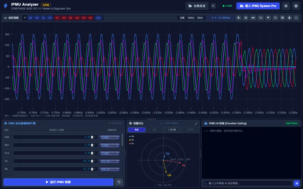Image resolution: width=303 pixels, height=189 pixels.
Task: Click the Ua 60.54 value stepper arrows
Action: [92, 161]
